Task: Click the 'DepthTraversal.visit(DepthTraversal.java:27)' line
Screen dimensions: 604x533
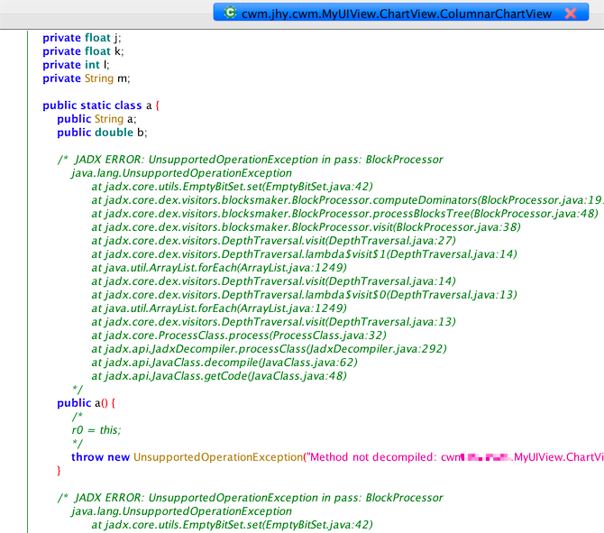Action: 273,241
